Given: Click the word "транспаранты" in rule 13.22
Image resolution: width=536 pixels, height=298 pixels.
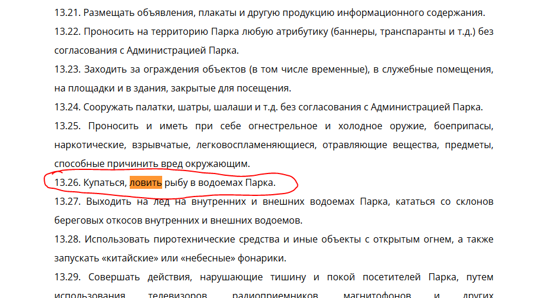Looking at the screenshot, I should pos(413,32).
